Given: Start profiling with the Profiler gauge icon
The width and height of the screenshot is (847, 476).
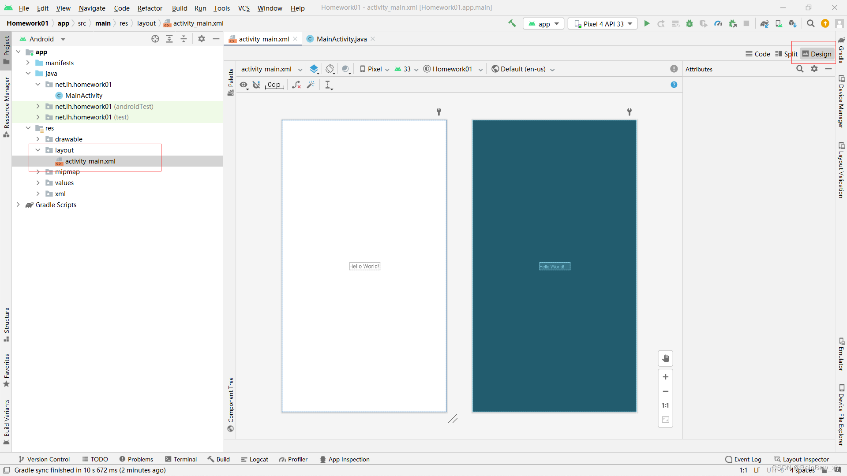Looking at the screenshot, I should click(x=718, y=23).
